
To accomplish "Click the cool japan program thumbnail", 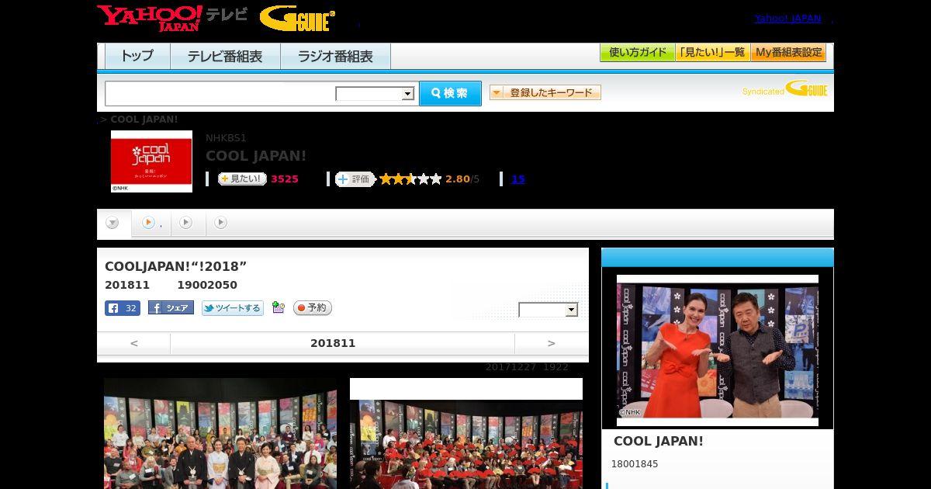I will coord(151,161).
